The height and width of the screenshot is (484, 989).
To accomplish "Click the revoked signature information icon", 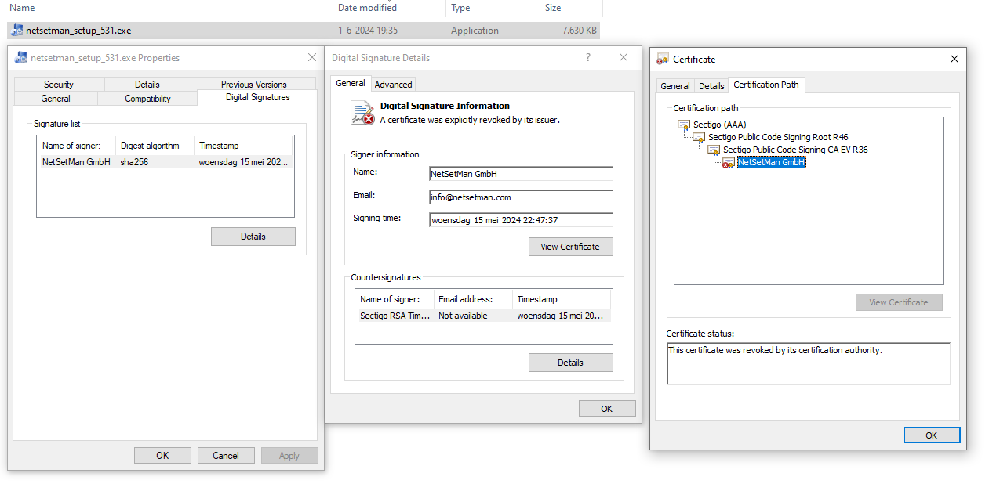I will point(362,113).
